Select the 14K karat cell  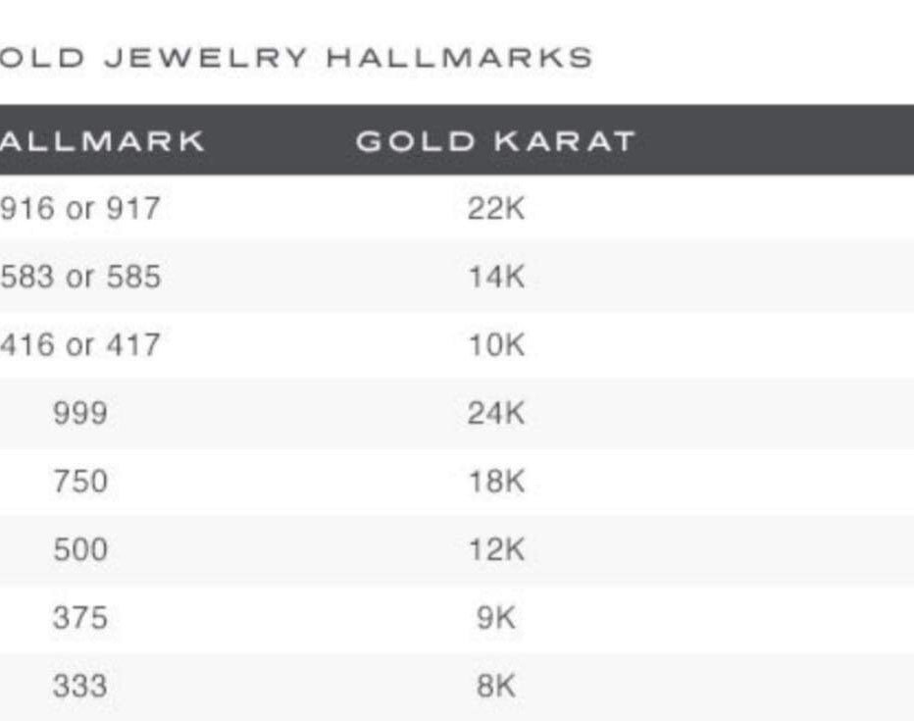click(495, 277)
